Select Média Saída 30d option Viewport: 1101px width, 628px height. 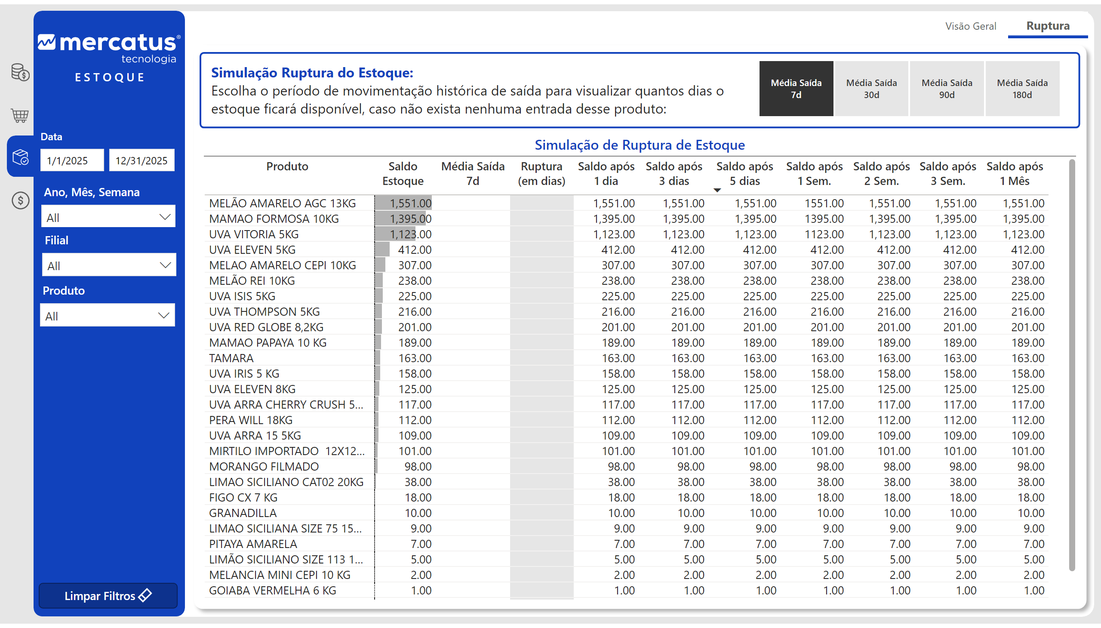tap(871, 89)
